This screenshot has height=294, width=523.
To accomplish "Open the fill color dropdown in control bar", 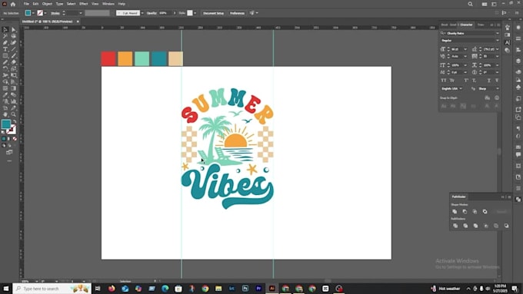I will (33, 13).
